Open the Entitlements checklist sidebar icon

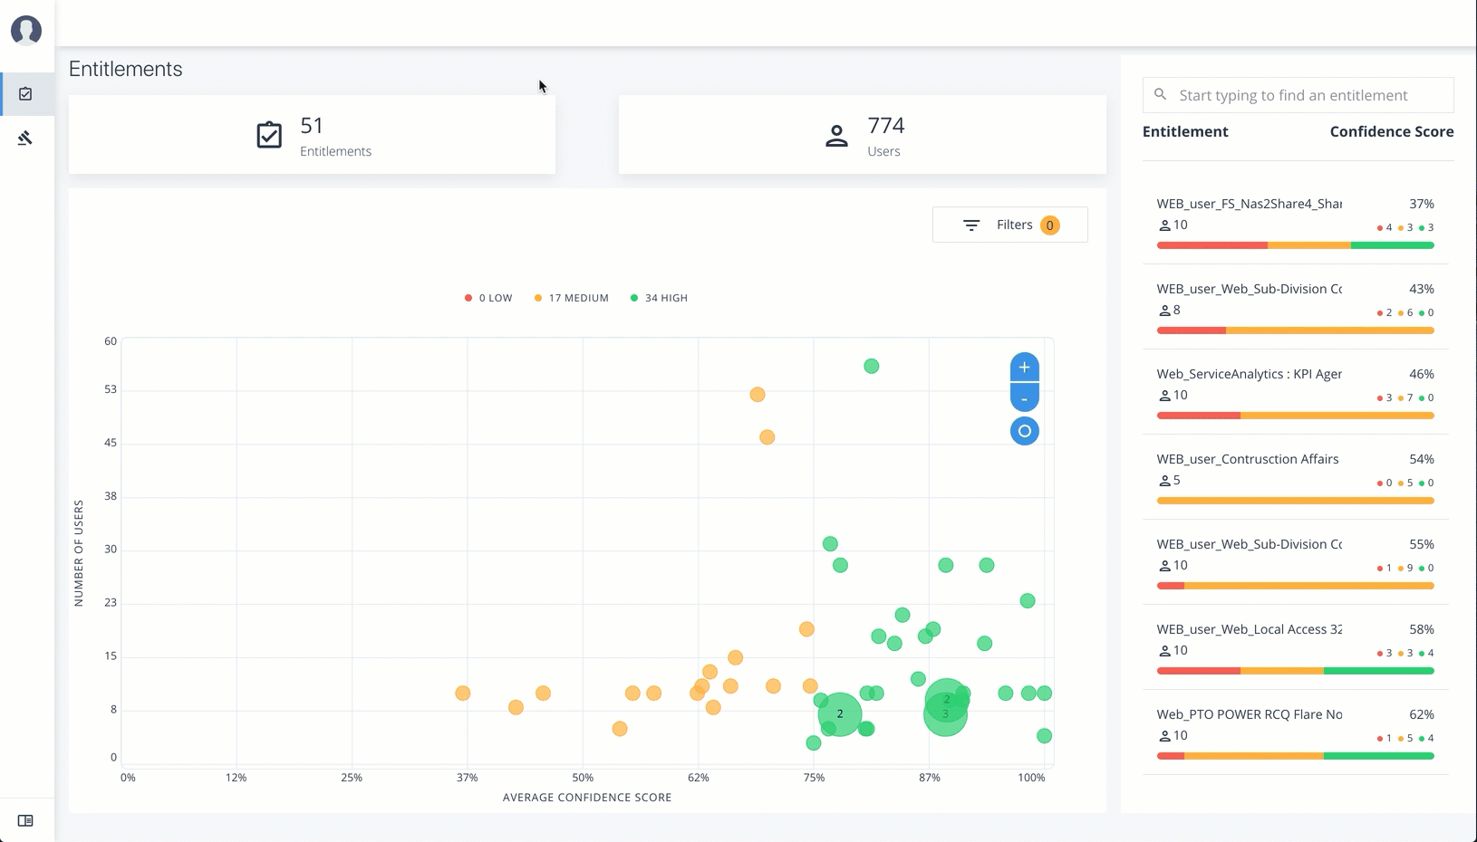click(25, 94)
